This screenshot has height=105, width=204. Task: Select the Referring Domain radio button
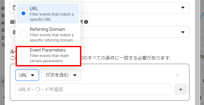pos(23,34)
